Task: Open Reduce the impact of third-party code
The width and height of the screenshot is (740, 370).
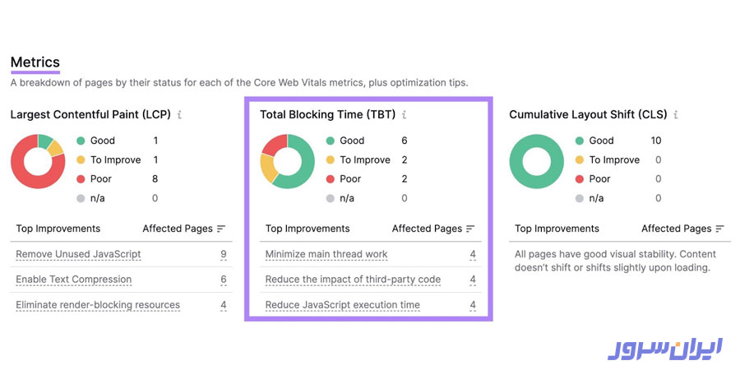Action: click(x=353, y=280)
